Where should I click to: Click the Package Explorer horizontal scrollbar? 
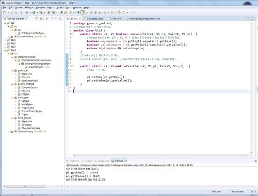[25, 187]
